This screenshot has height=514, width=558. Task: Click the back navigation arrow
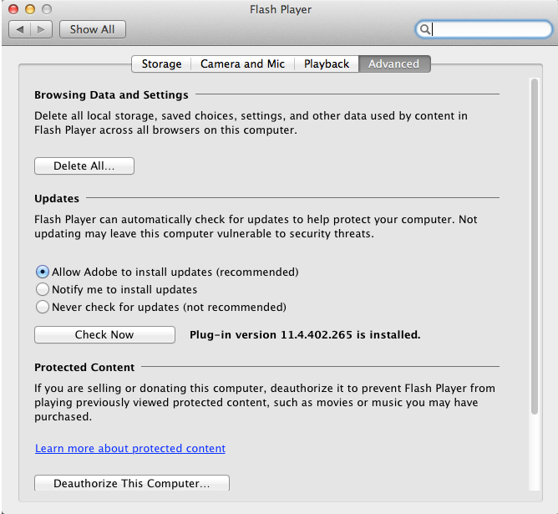click(x=20, y=29)
